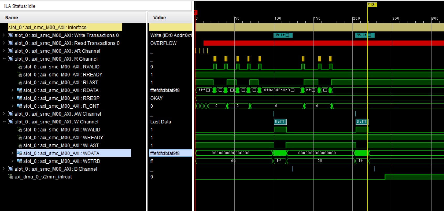This screenshot has height=211, width=444.
Task: Click the Write (ID:0 Addr:0x1 value cell
Action: tap(170, 35)
